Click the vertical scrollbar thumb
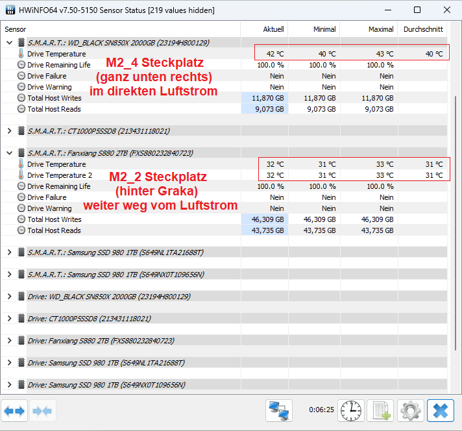Image resolution: width=462 pixels, height=431 pixels. tap(455, 223)
